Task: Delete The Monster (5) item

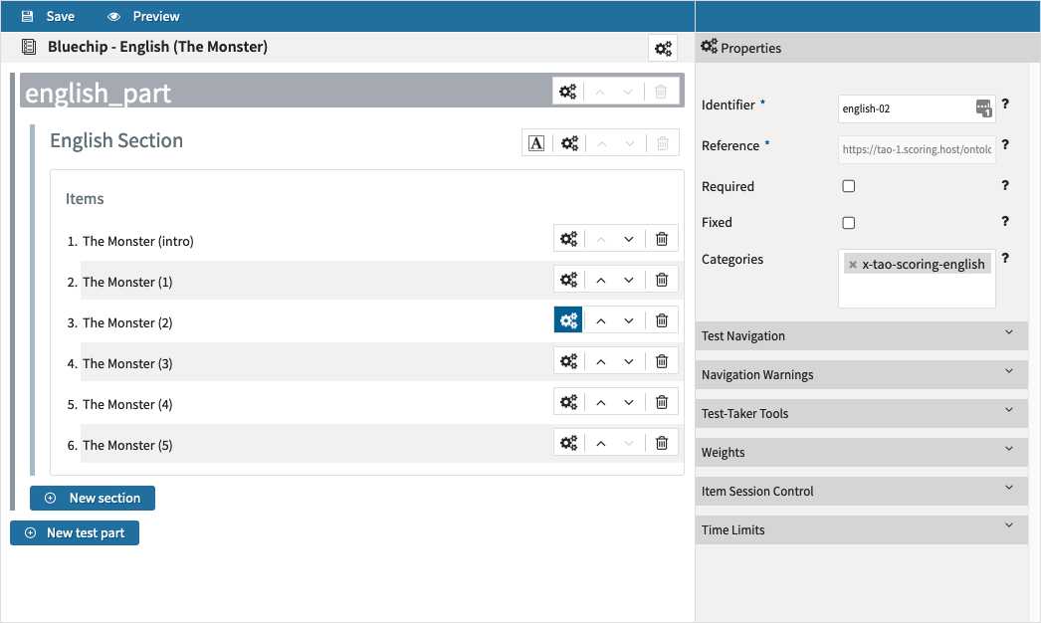Action: [x=662, y=443]
